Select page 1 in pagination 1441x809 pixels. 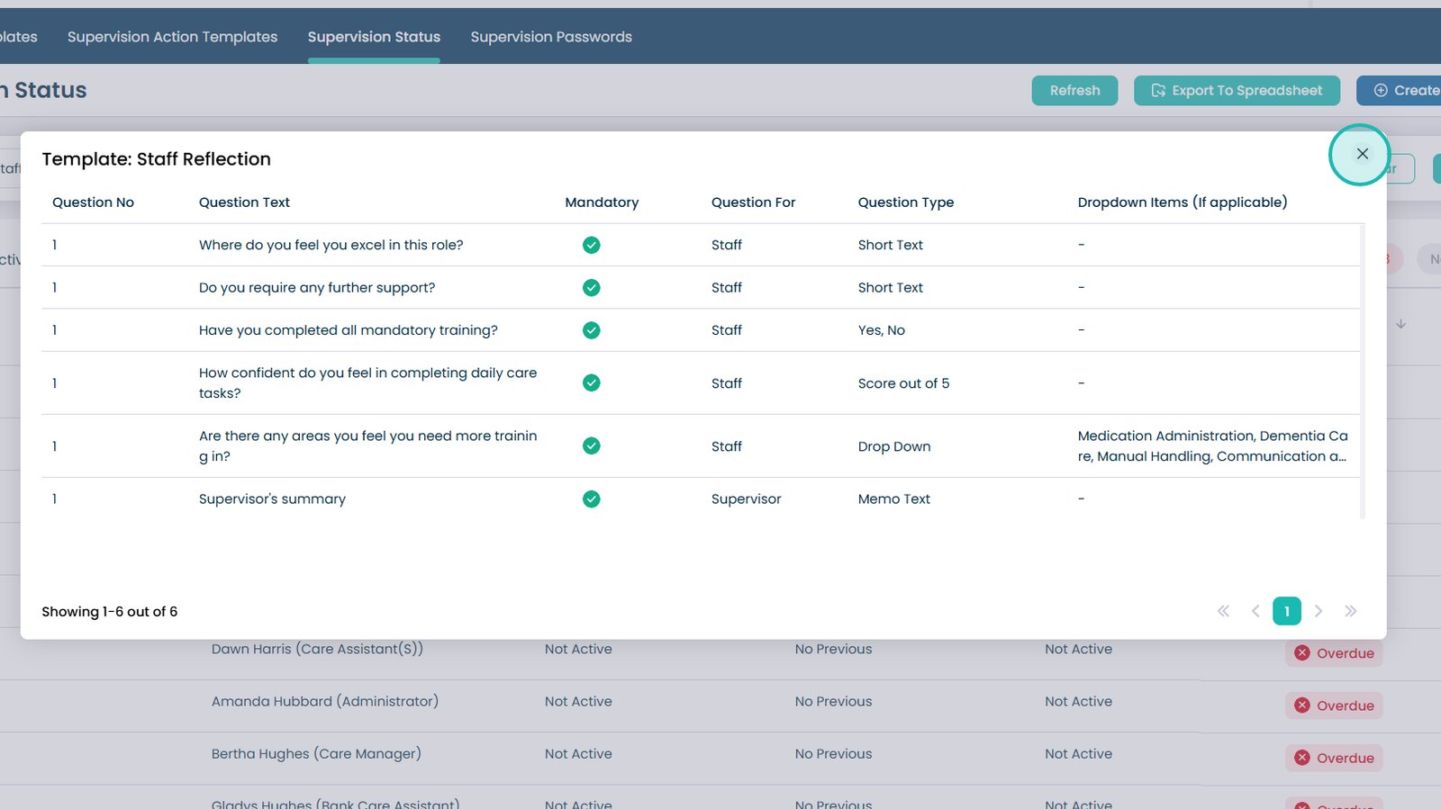[1286, 612]
